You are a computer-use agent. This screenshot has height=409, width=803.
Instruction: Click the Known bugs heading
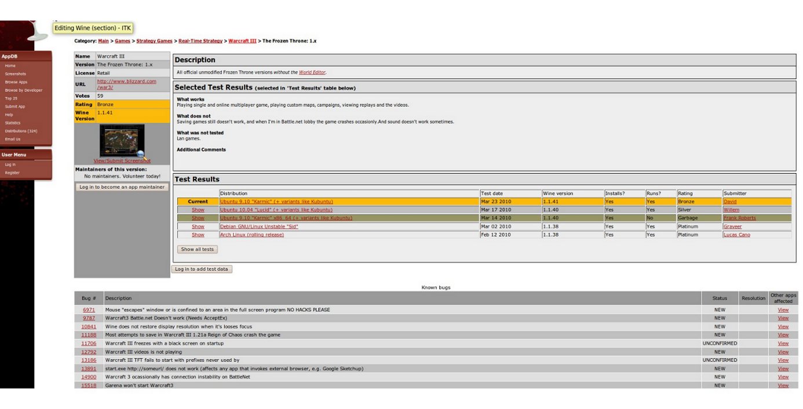(x=436, y=287)
